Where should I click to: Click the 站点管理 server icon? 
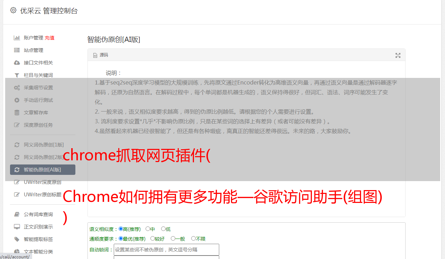pyautogui.click(x=17, y=50)
